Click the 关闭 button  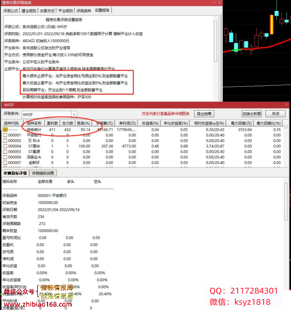coord(275,114)
